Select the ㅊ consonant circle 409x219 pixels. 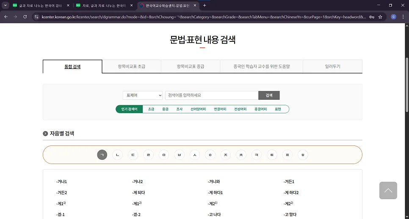241,155
